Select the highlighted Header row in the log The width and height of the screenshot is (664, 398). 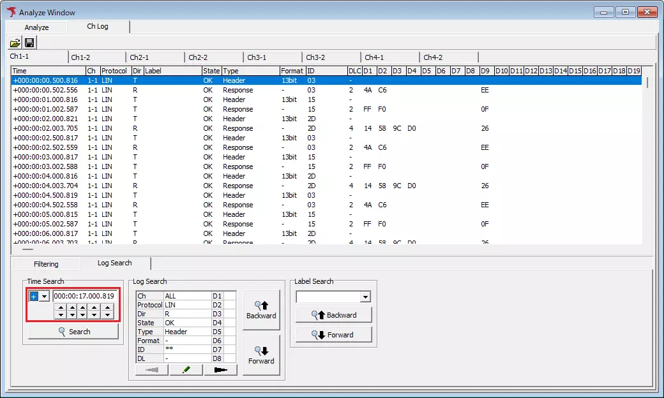192,80
